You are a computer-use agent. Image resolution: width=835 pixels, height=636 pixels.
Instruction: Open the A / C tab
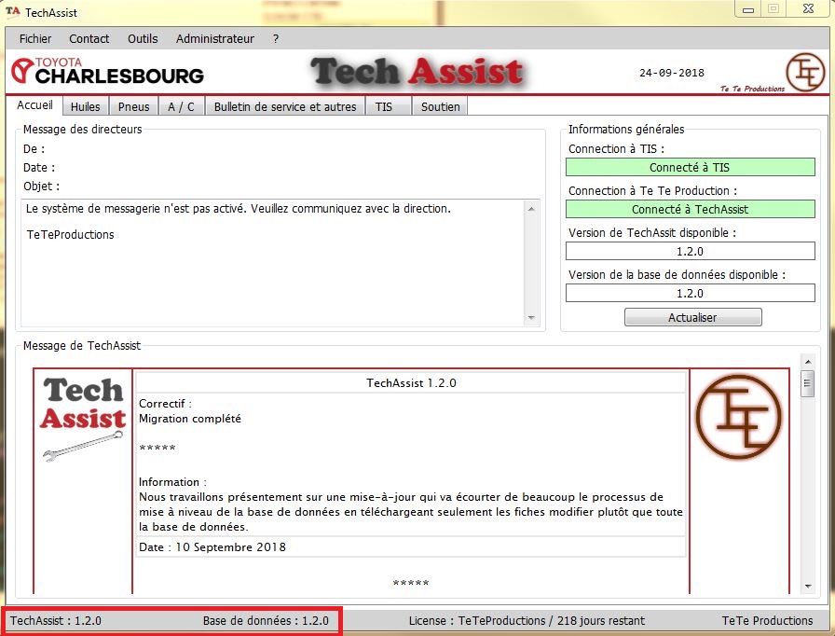[181, 107]
